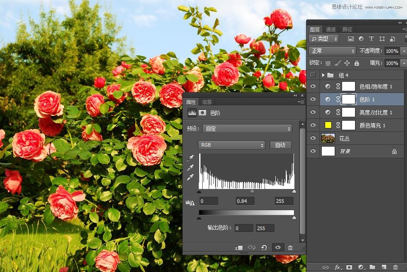Toggle adjustment visibility eye in Properties
The image size is (407, 272).
tap(278, 247)
